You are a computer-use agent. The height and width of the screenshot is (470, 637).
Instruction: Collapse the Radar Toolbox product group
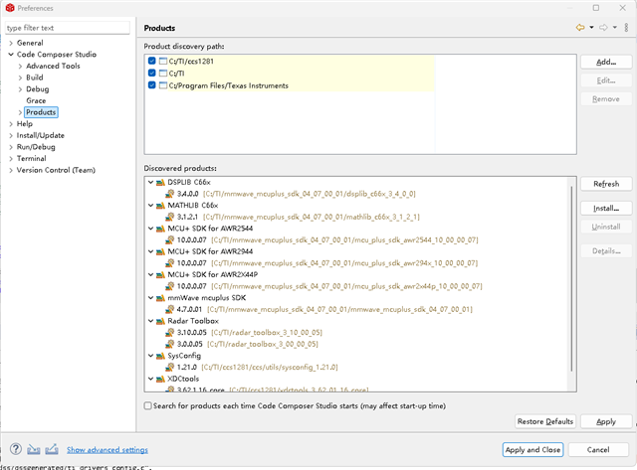pos(150,321)
